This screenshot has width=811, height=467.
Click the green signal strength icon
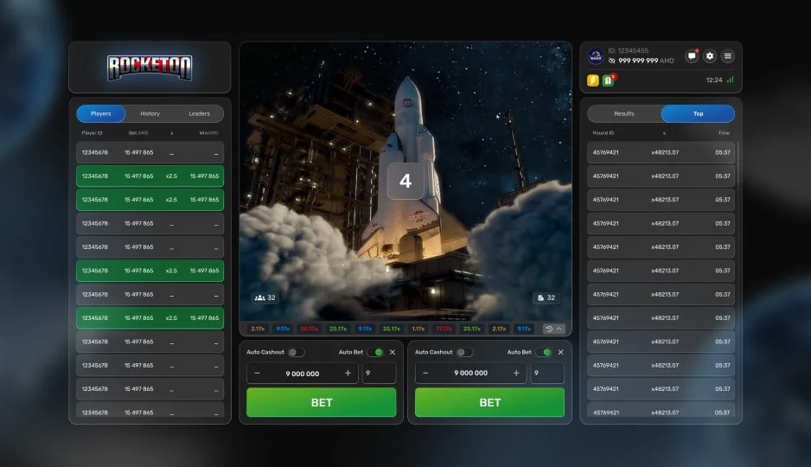point(731,80)
